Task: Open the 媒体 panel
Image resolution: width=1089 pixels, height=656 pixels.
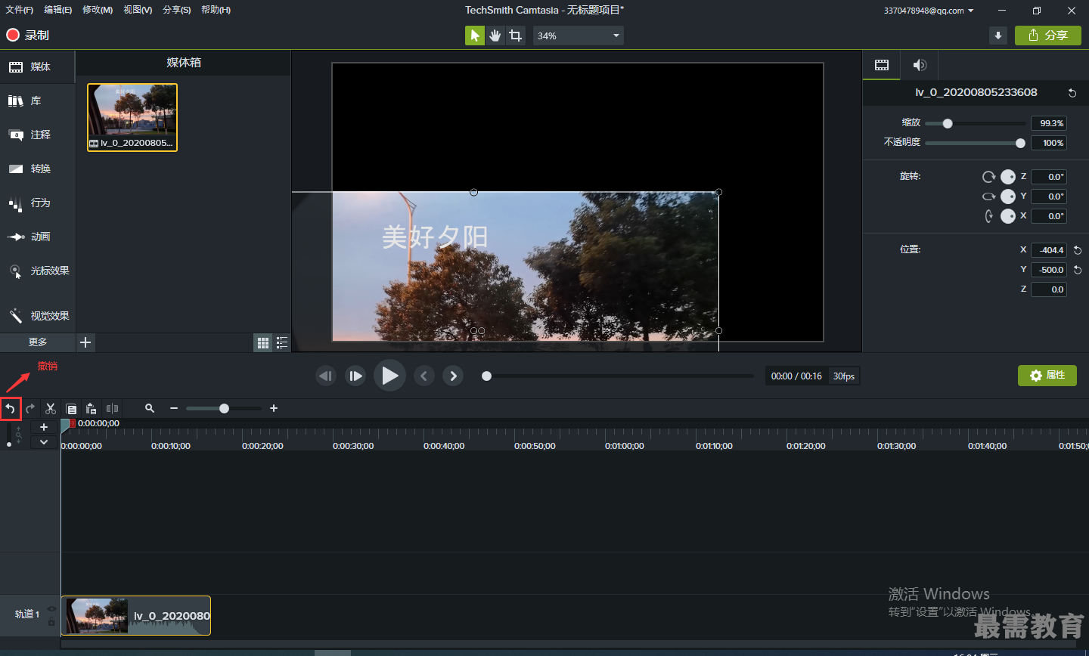Action: pyautogui.click(x=38, y=67)
